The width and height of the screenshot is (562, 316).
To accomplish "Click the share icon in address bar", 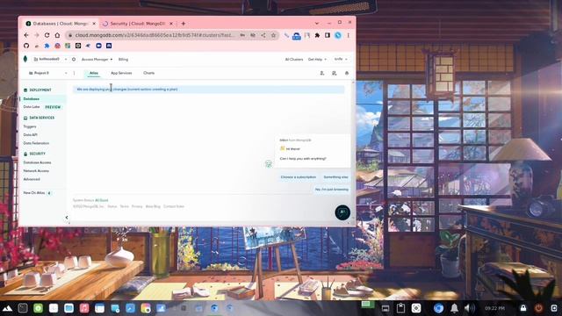I will [263, 35].
